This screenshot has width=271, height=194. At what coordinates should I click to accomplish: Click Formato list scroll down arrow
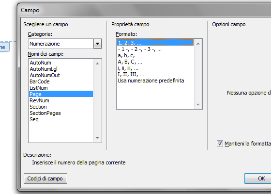(198, 105)
